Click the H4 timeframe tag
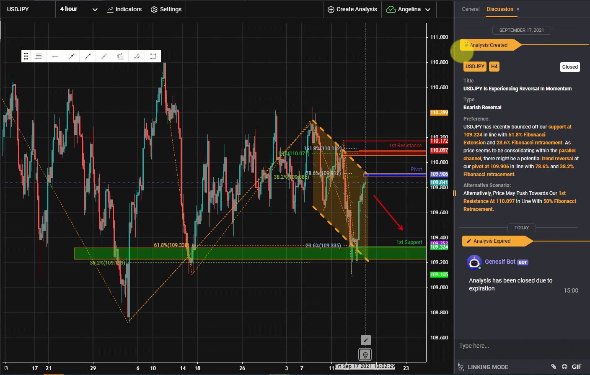590x375 pixels. 494,67
